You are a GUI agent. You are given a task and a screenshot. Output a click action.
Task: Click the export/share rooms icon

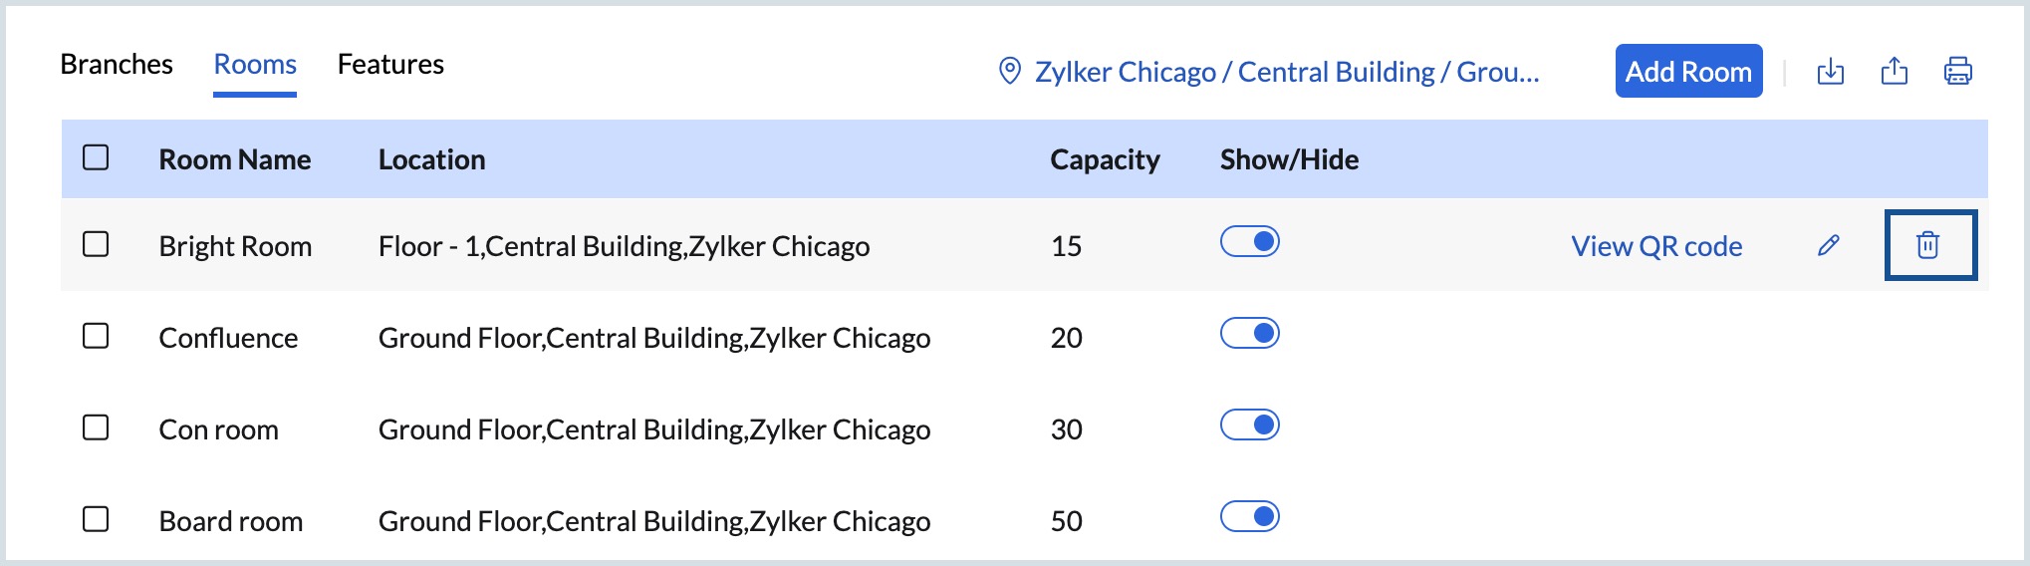click(x=1894, y=72)
